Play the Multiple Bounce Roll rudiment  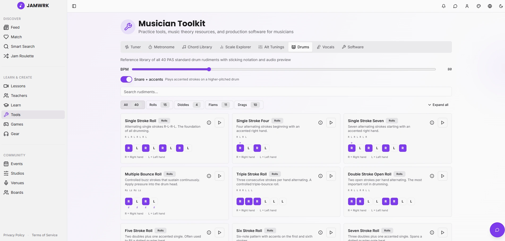(x=220, y=176)
